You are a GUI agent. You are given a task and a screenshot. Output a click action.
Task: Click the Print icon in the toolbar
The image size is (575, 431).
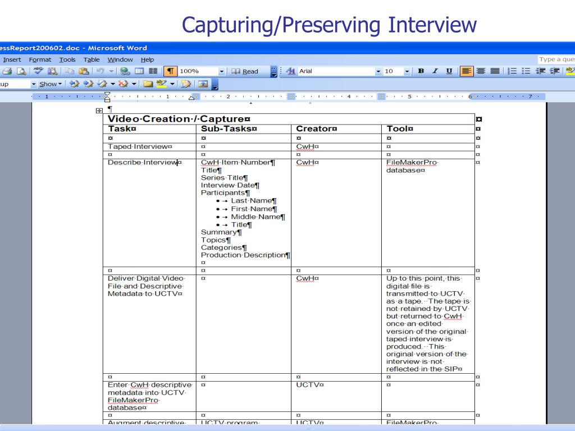click(x=7, y=71)
